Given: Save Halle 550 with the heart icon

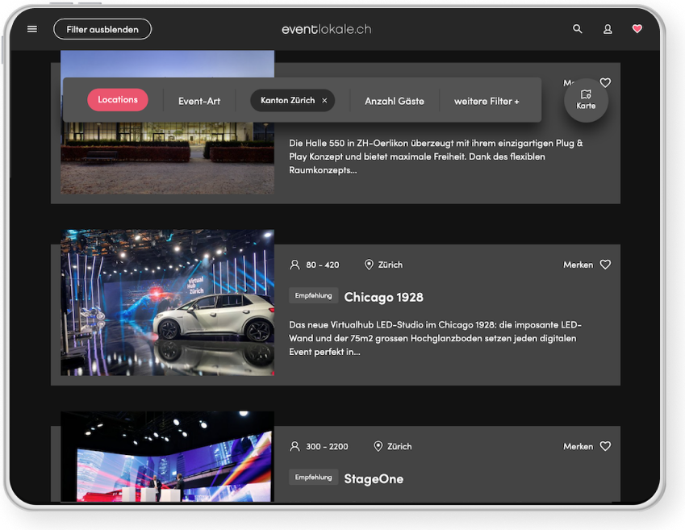Looking at the screenshot, I should pyautogui.click(x=605, y=82).
